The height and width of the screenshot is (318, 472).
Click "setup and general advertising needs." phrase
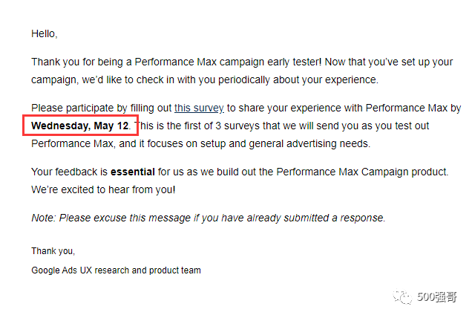pos(286,143)
